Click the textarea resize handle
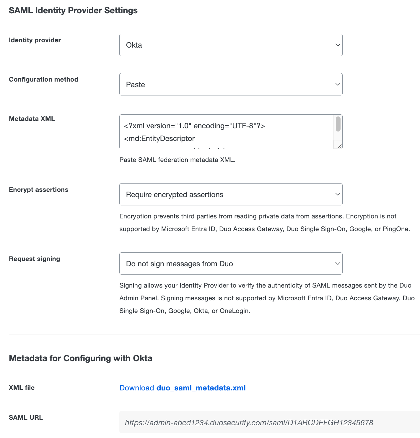This screenshot has width=420, height=438. pyautogui.click(x=340, y=146)
